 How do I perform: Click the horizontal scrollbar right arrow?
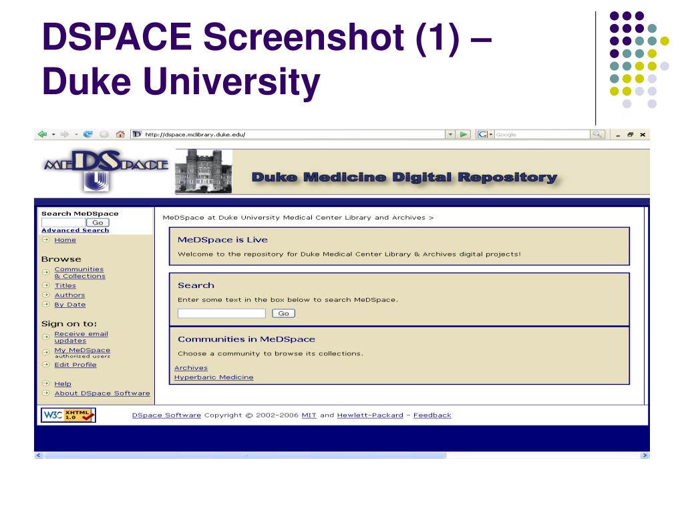click(x=645, y=456)
